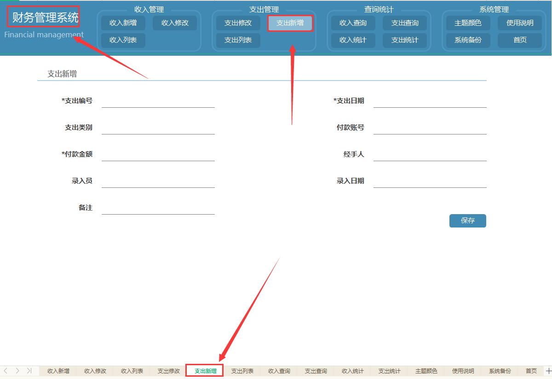552x379 pixels.
Task: Add a new sheet with the plus icon
Action: tap(548, 371)
